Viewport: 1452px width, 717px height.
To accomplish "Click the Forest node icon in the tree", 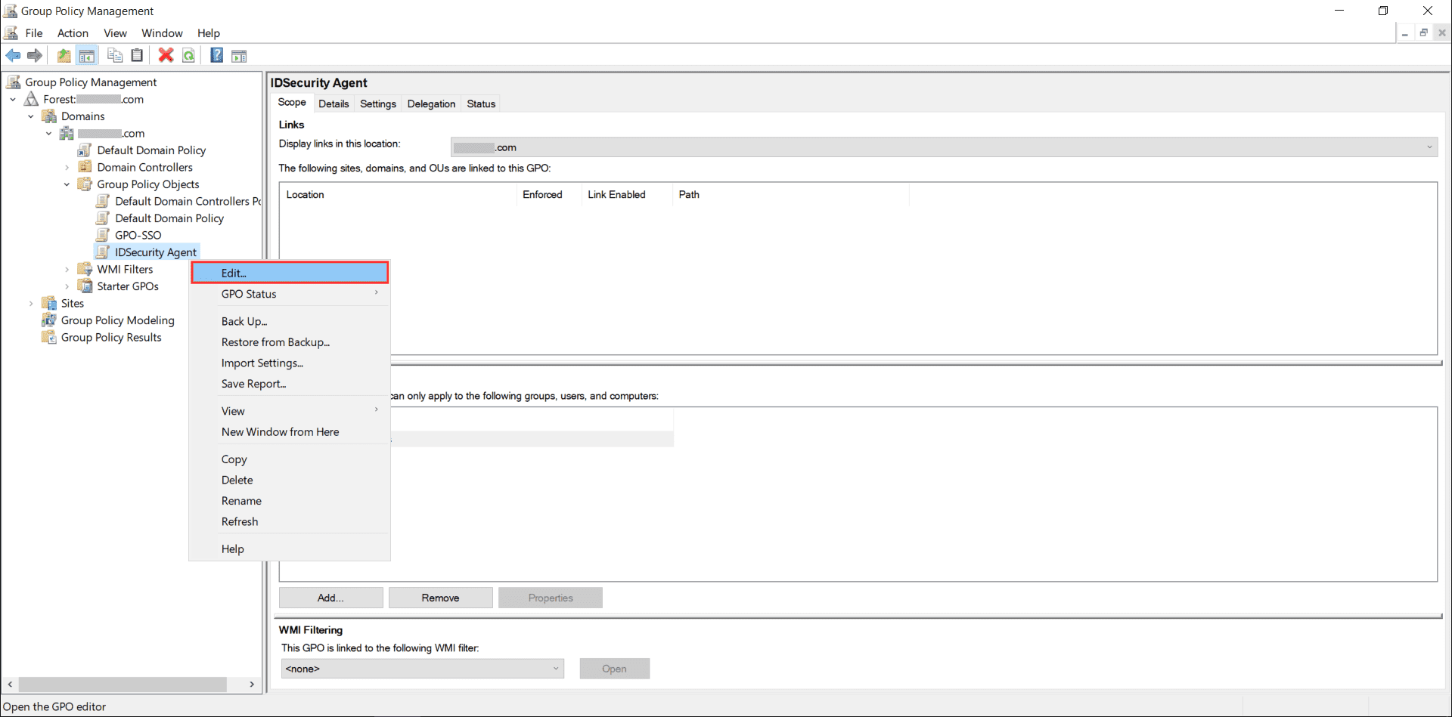I will point(32,99).
